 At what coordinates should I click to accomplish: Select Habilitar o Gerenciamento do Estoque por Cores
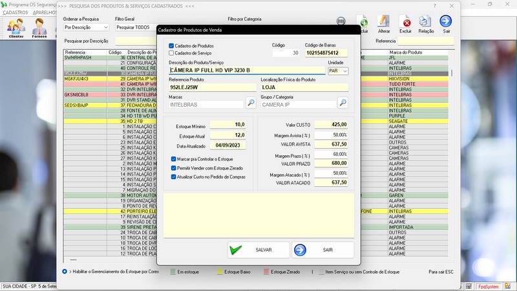pyautogui.click(x=65, y=272)
